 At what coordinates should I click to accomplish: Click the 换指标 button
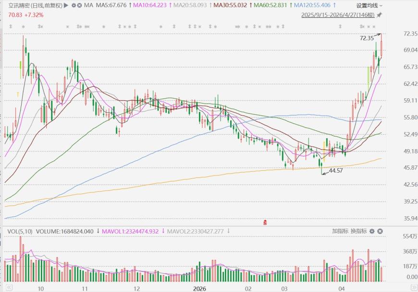coord(358,231)
